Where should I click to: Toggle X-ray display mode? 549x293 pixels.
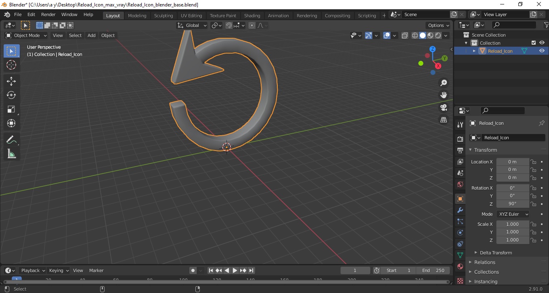(x=405, y=35)
